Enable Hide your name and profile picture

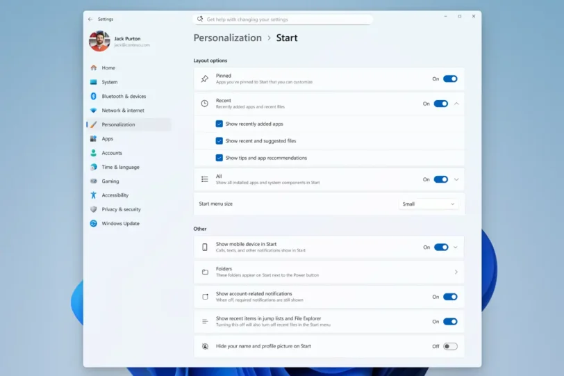pyautogui.click(x=450, y=346)
